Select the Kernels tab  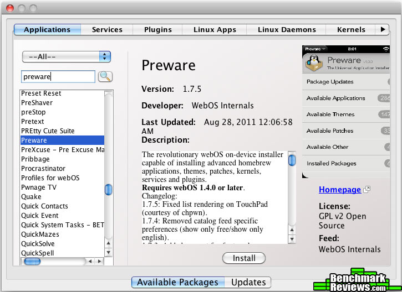[351, 29]
